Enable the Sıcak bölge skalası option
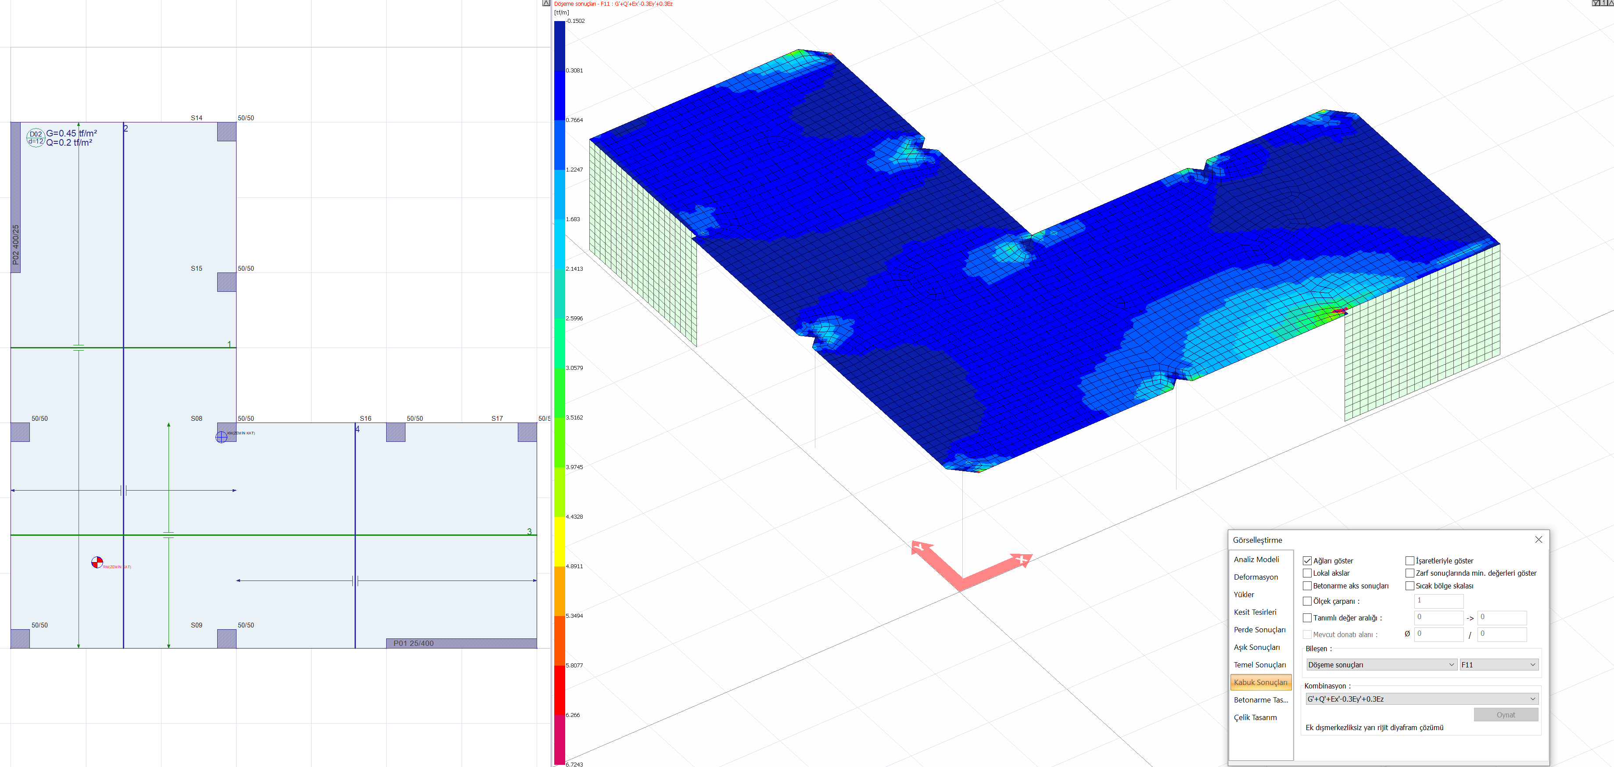Screen dimensions: 1614x767 pyautogui.click(x=1410, y=585)
